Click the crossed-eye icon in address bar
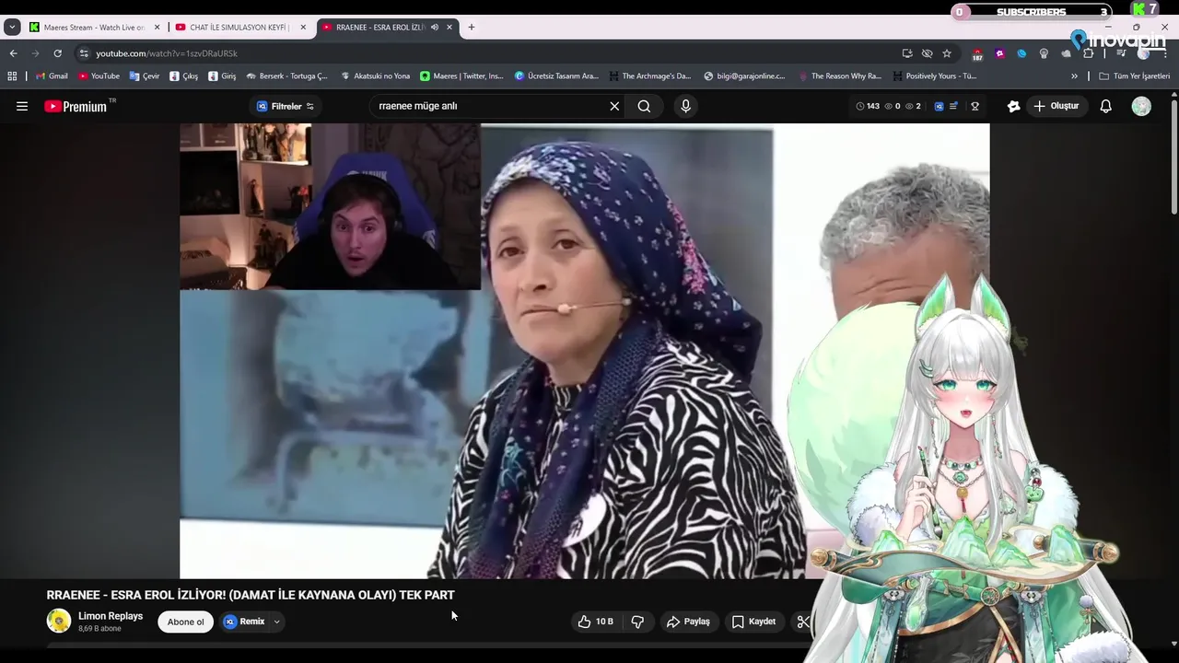The image size is (1179, 663). tap(928, 53)
